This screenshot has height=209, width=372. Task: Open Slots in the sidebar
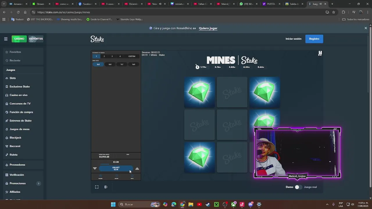[x=12, y=78]
